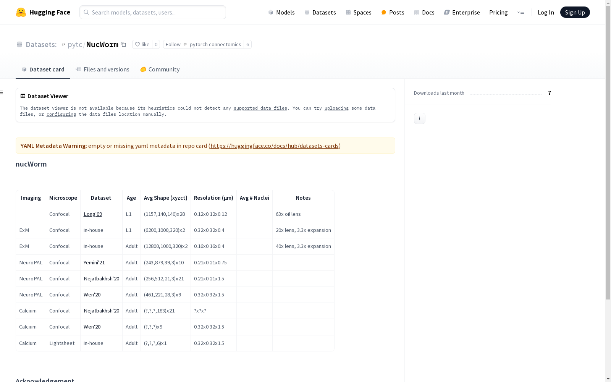Open the configuring link
The width and height of the screenshot is (611, 382).
(x=61, y=114)
